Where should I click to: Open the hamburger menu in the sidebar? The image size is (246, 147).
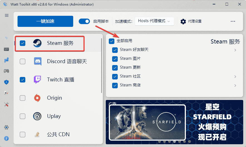pyautogui.click(x=7, y=16)
